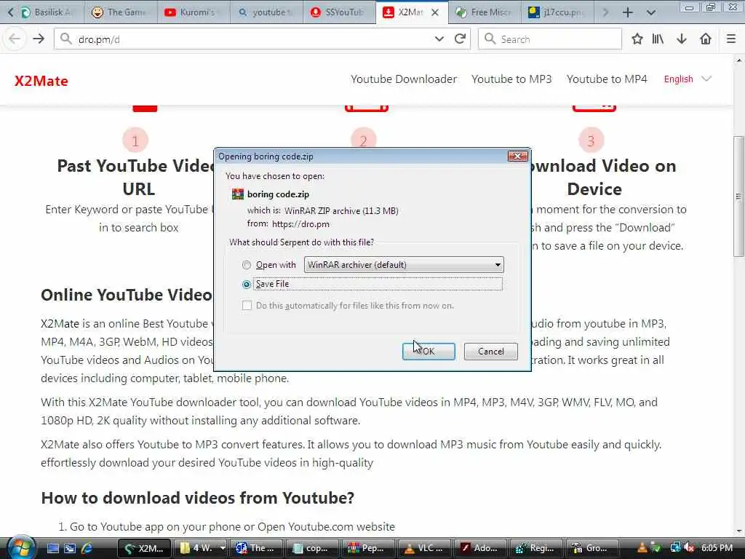This screenshot has width=745, height=559.
Task: Expand the English language dropdown
Action: pos(688,79)
